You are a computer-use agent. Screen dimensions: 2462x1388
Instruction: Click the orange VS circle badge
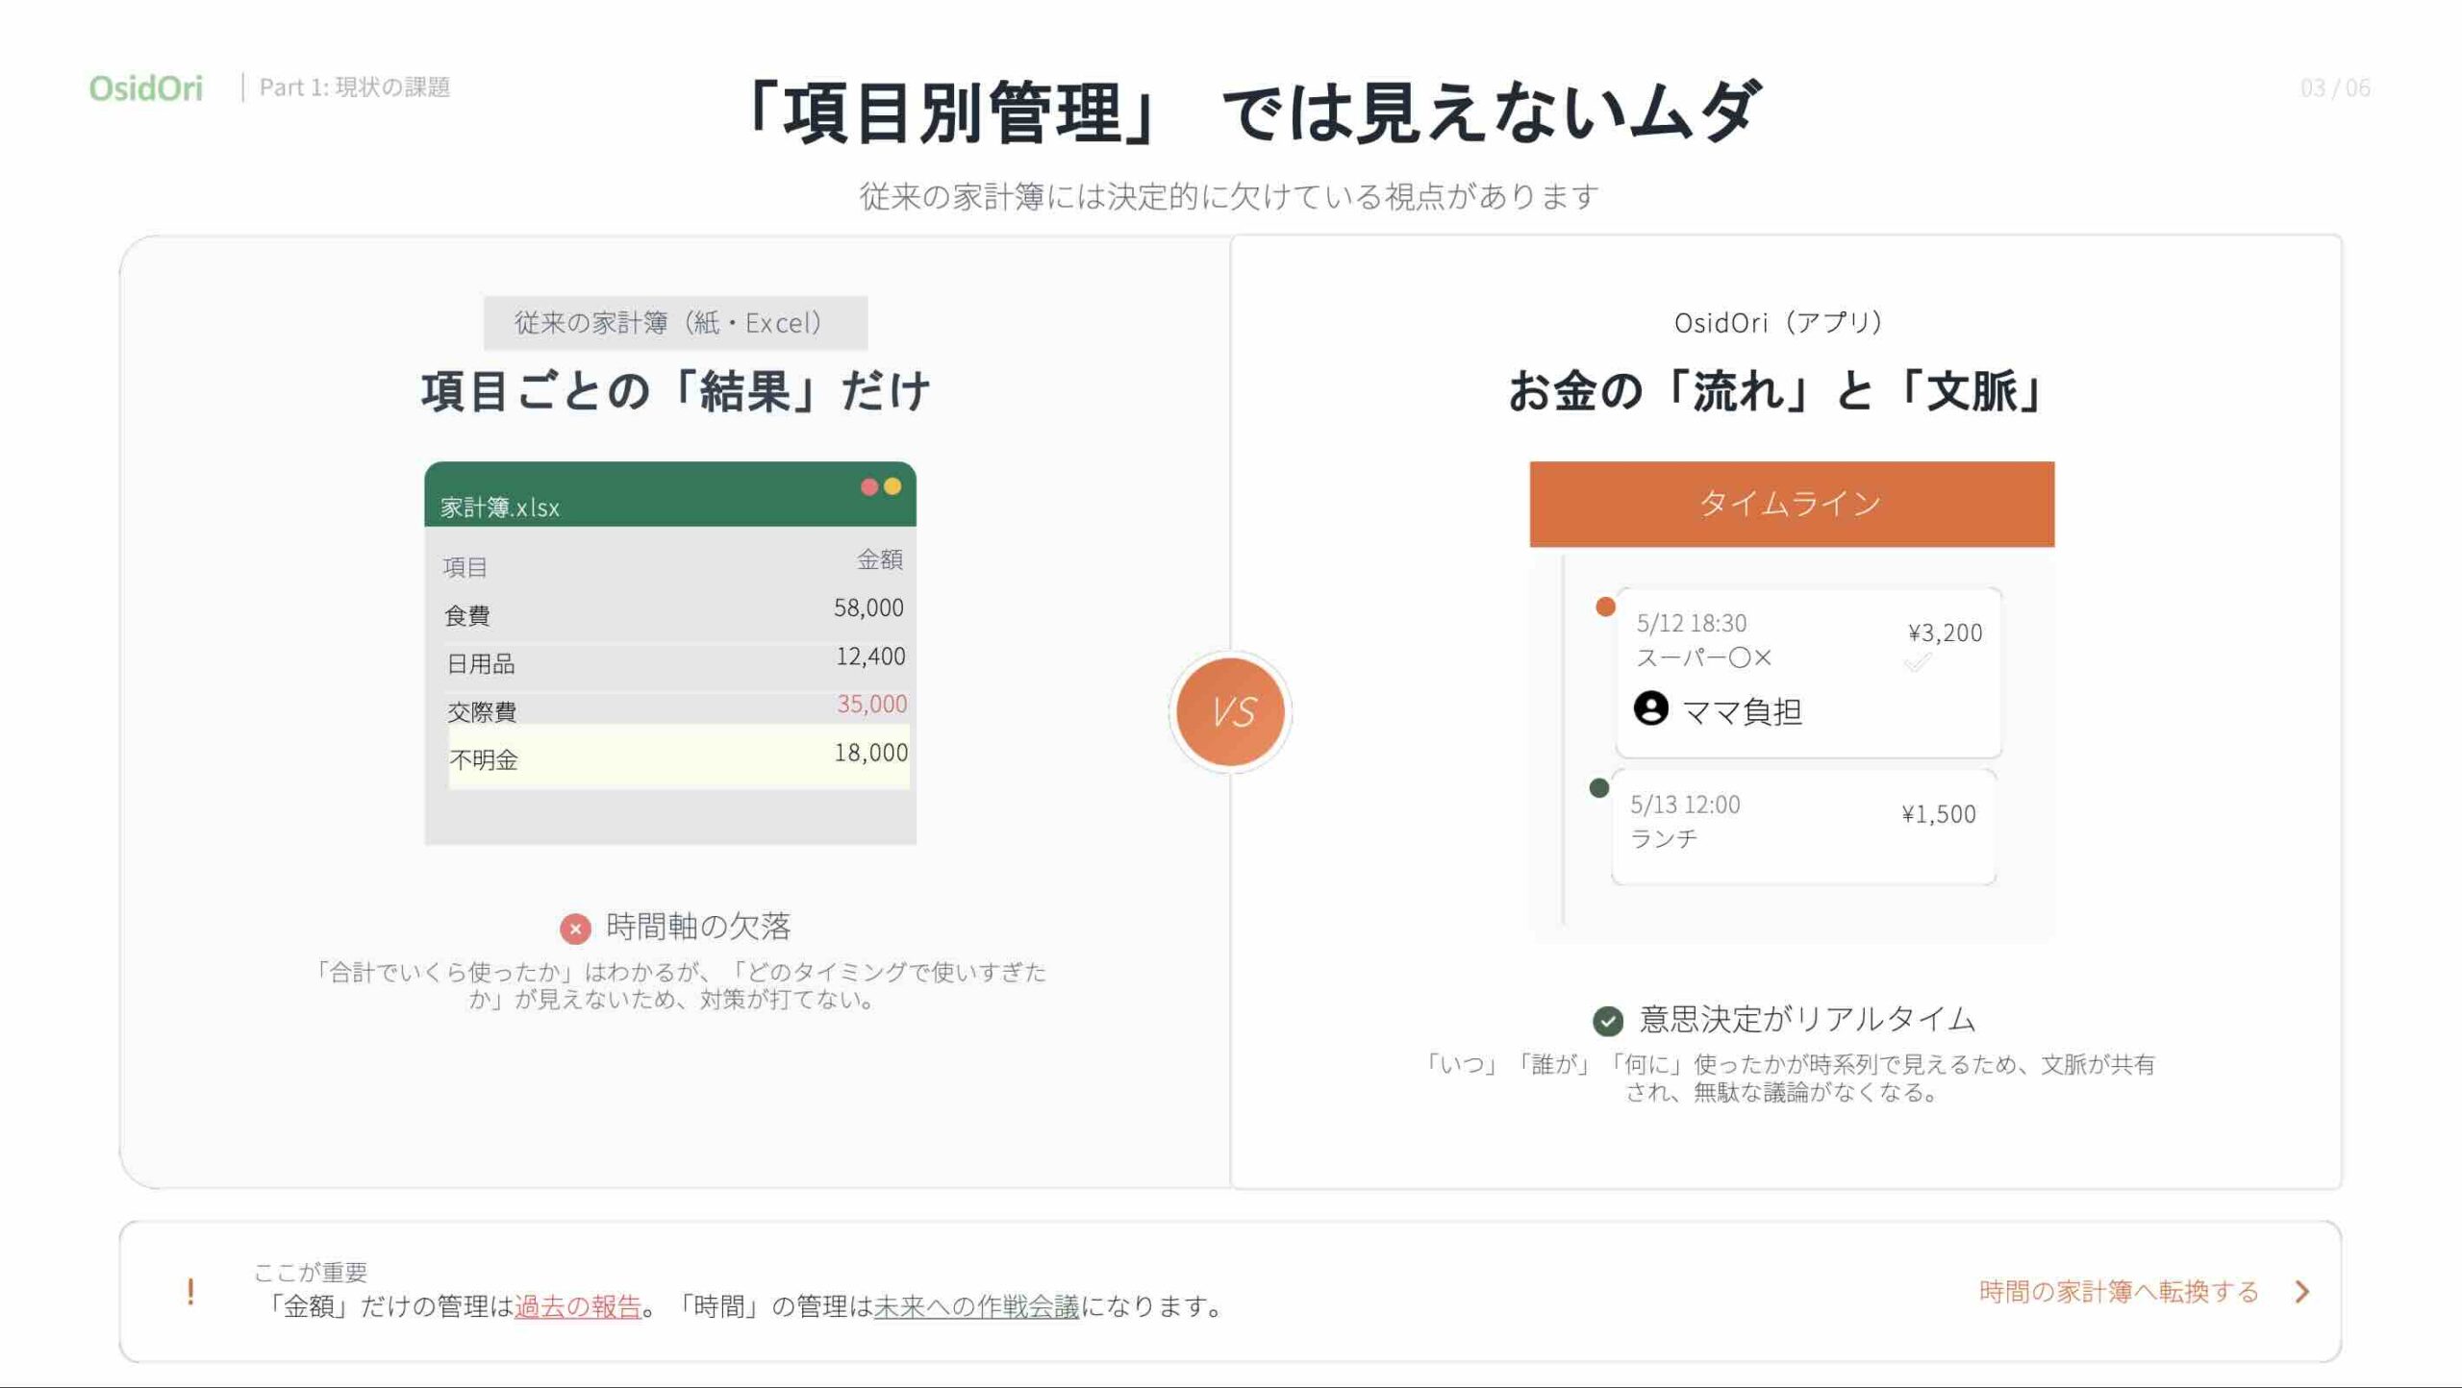tap(1231, 711)
